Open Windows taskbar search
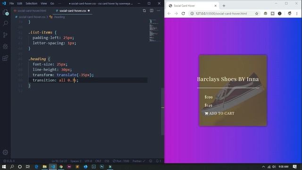302x170 pixels. [12, 167]
